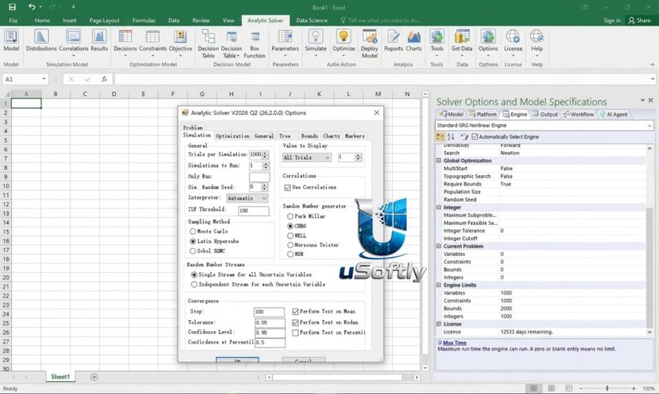Toggle the Use Correlations checkbox
This screenshot has width=659, height=394.
[x=287, y=187]
